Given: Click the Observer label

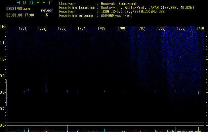Looking at the screenshot, I should pyautogui.click(x=67, y=4).
